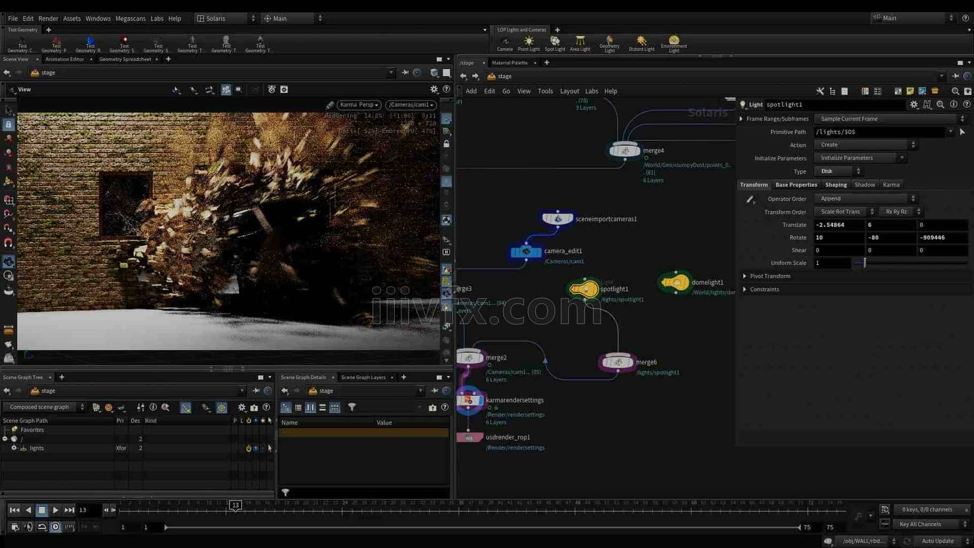Add an Environment Light from the shelf
Image resolution: width=974 pixels, height=548 pixels.
pos(674,44)
